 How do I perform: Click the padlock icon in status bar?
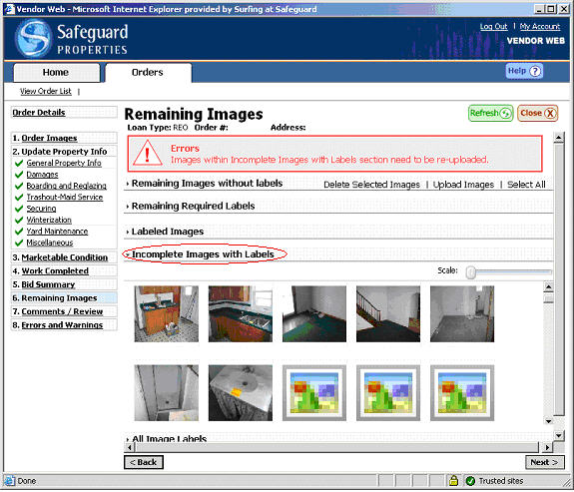pos(453,480)
